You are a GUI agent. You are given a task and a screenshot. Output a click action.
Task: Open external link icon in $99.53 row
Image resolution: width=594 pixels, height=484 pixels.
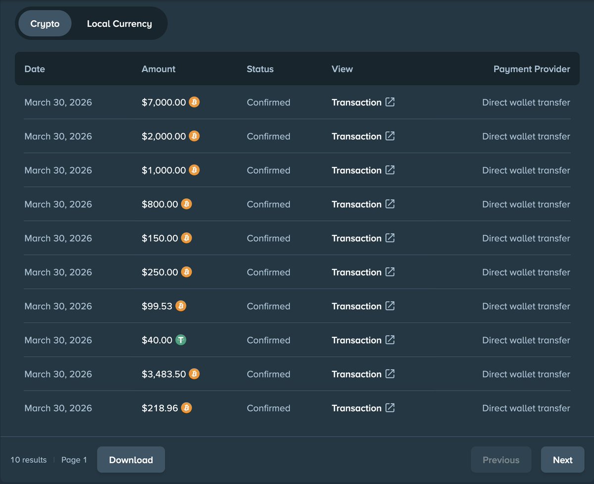point(390,306)
